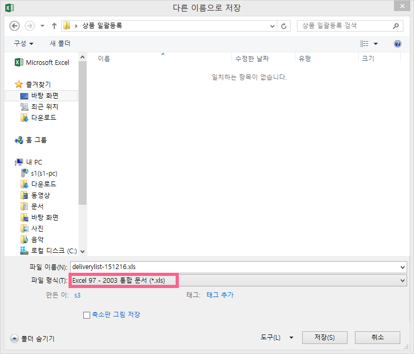Open the 문서 folder
The image size is (414, 354).
(x=32, y=206)
